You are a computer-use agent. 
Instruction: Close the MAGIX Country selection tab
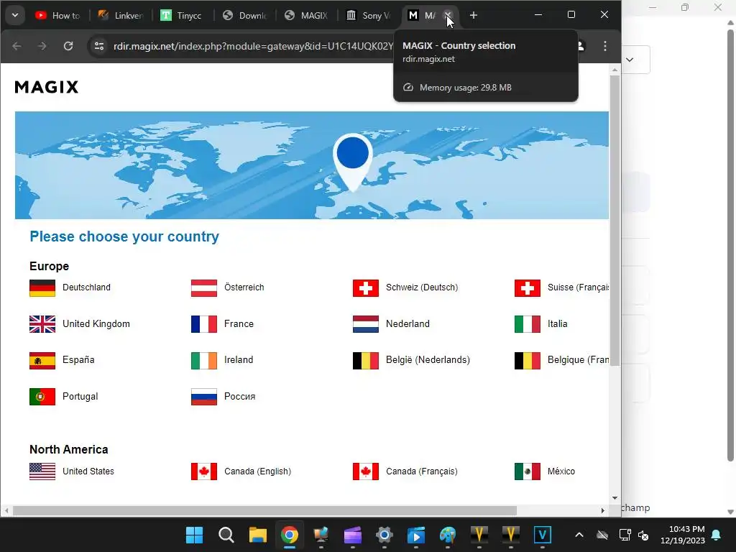(448, 16)
